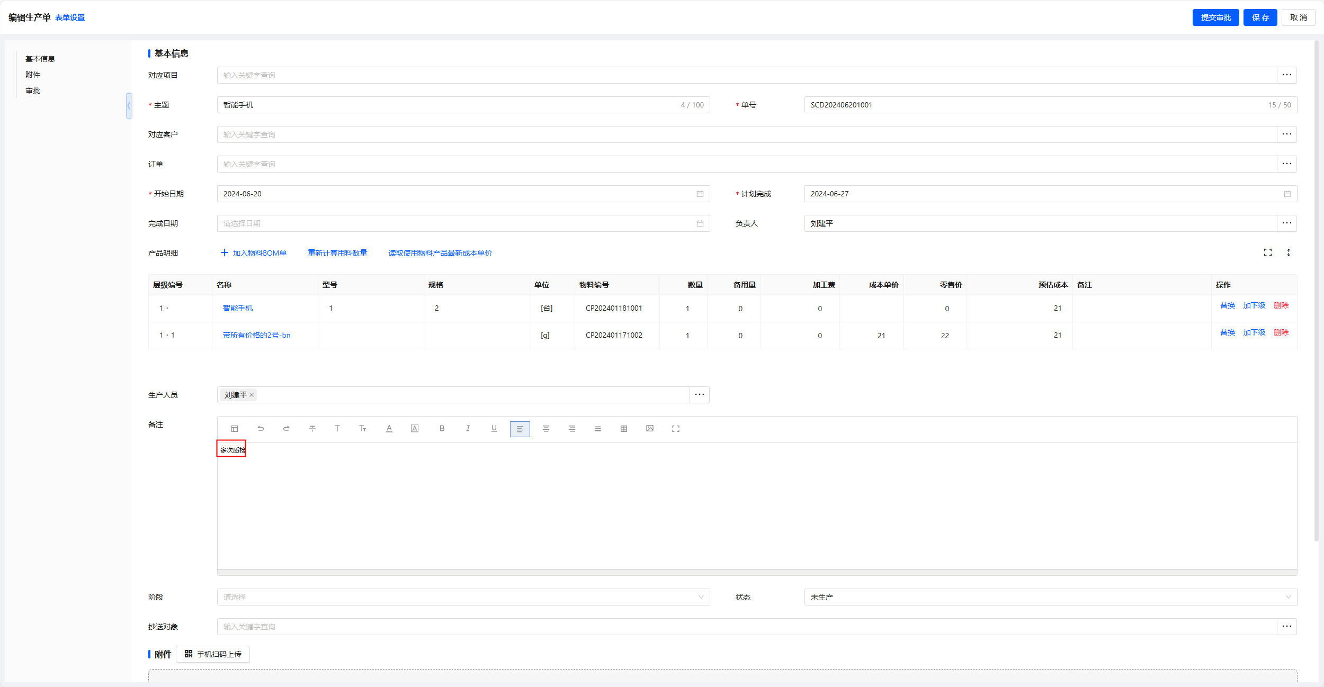Toggle center alignment in remarks editor

[546, 429]
